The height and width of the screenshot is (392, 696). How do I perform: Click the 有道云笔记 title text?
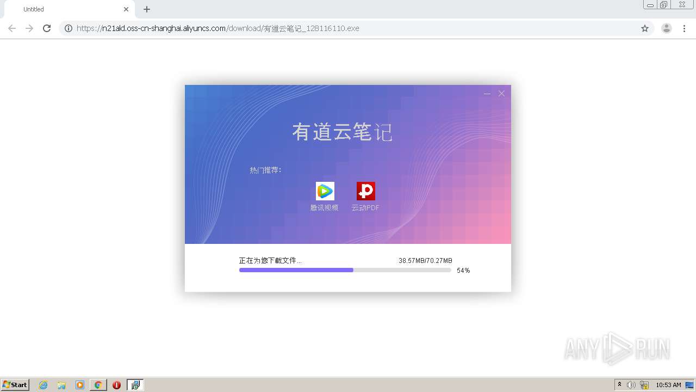[342, 132]
